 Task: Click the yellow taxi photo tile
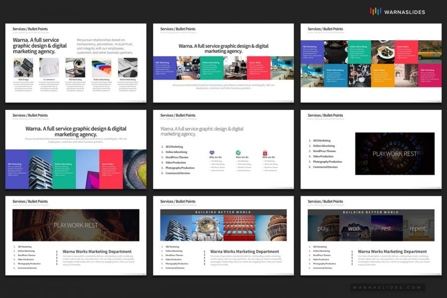click(x=429, y=52)
